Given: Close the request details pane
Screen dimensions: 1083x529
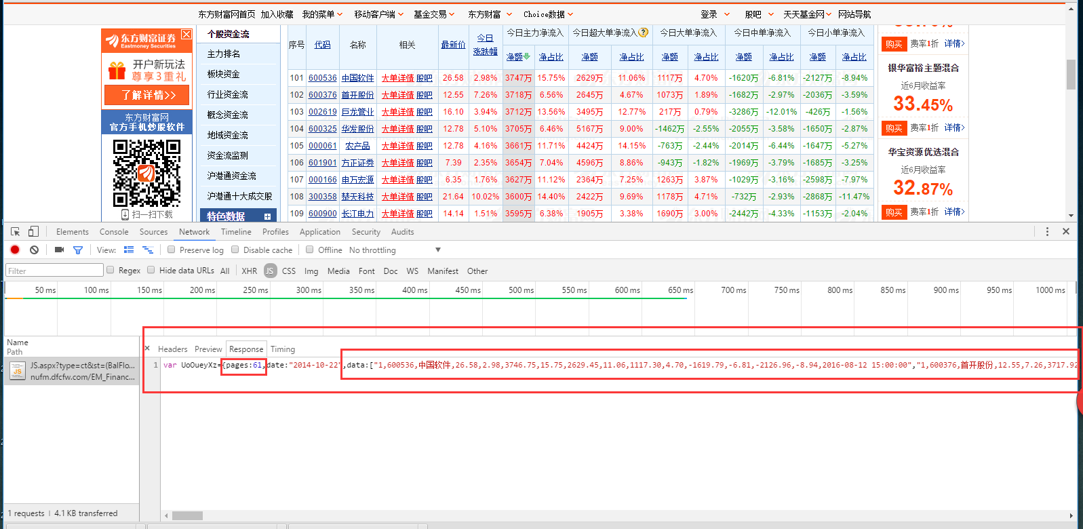Looking at the screenshot, I should tap(147, 349).
